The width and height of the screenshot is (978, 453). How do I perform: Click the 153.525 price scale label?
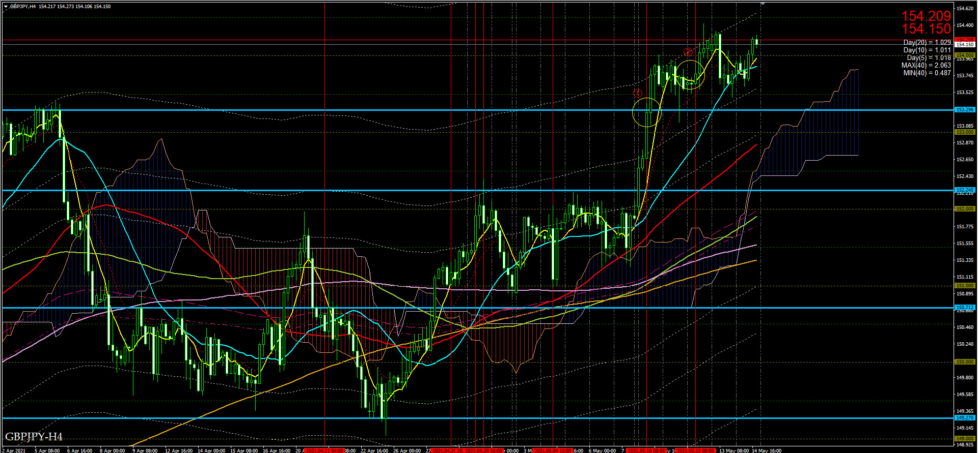(965, 93)
